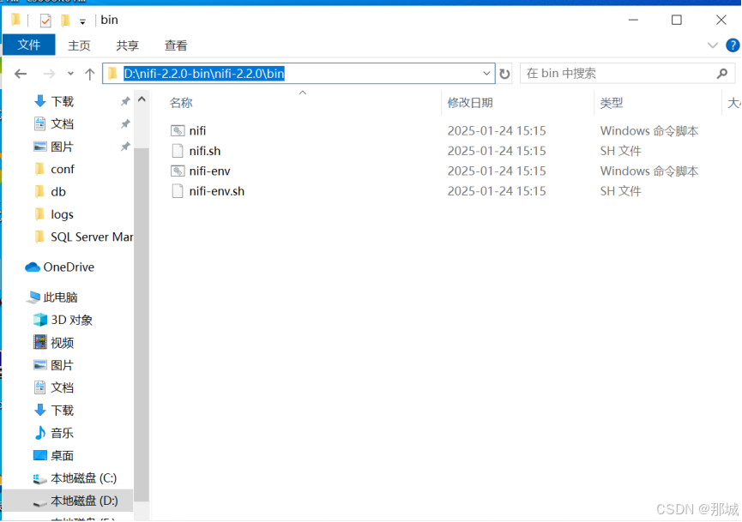This screenshot has width=742, height=522.
Task: Minimize the bin Explorer window
Action: [x=633, y=20]
